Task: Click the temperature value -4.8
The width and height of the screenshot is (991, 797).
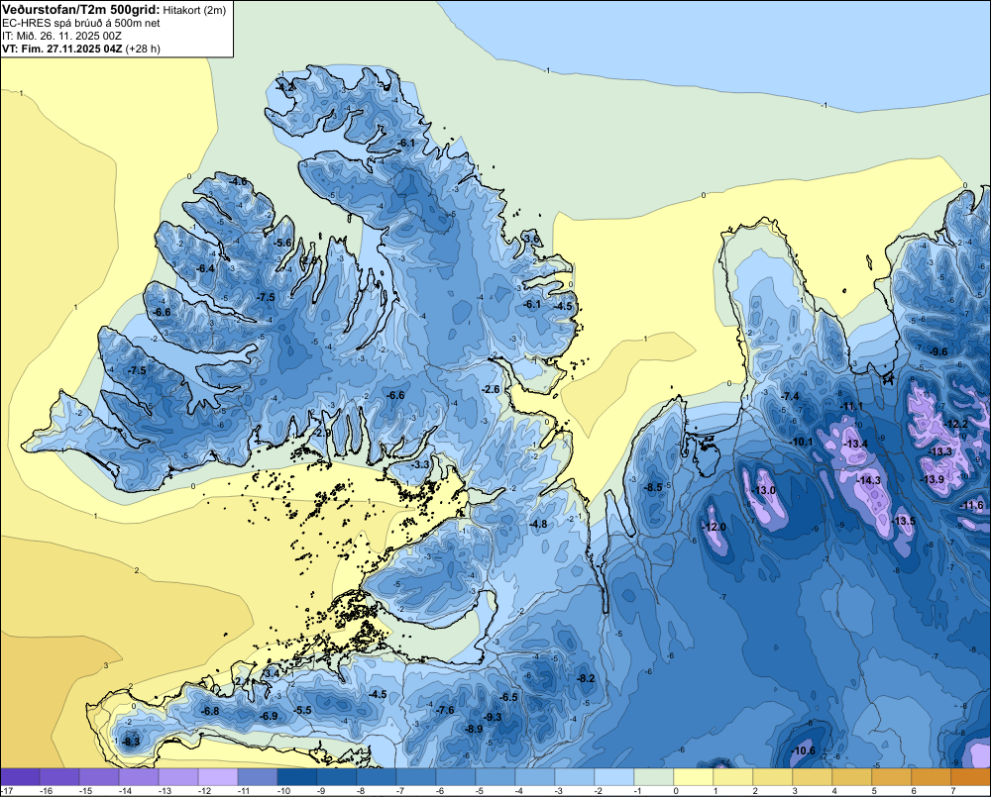Action: click(538, 524)
